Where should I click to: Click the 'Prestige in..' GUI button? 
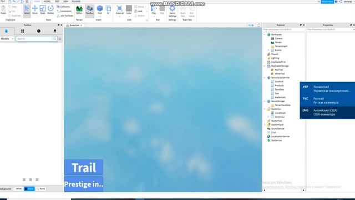tap(84, 184)
